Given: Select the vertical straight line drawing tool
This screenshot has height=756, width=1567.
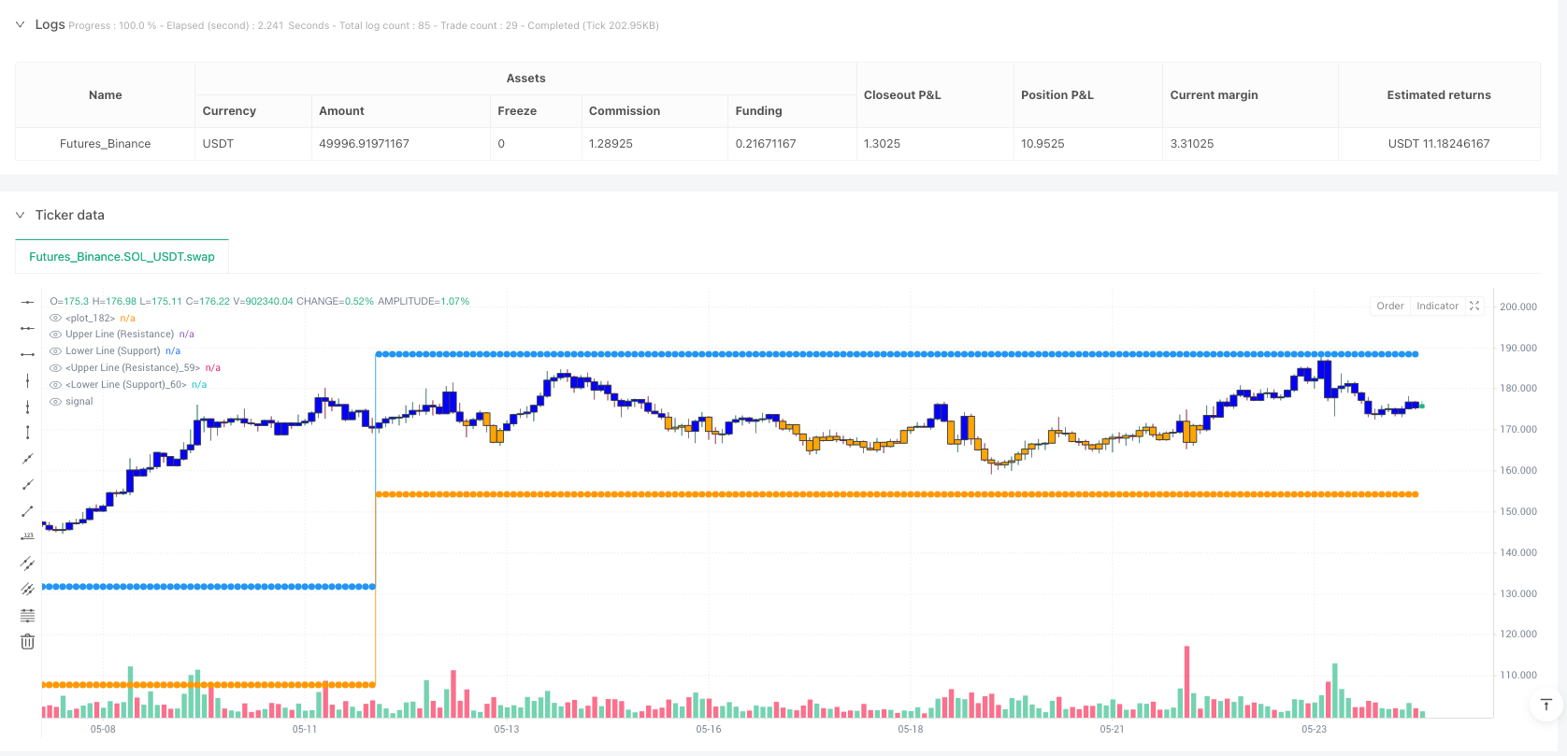Looking at the screenshot, I should tap(27, 380).
